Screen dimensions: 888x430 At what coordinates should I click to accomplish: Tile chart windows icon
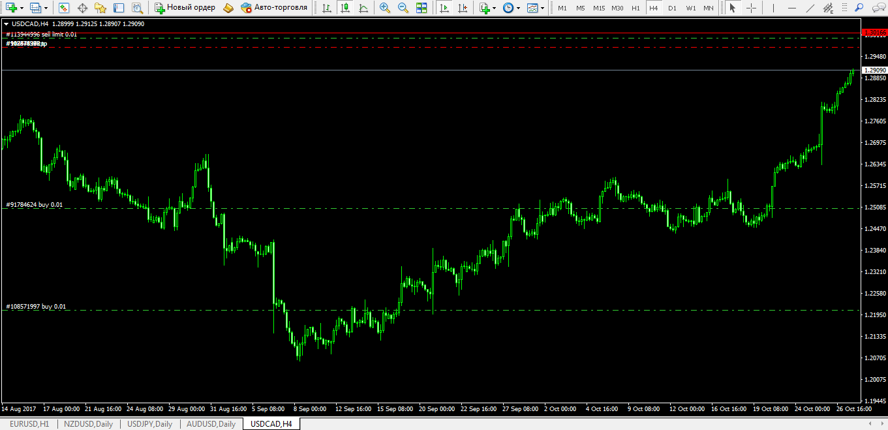click(x=421, y=8)
